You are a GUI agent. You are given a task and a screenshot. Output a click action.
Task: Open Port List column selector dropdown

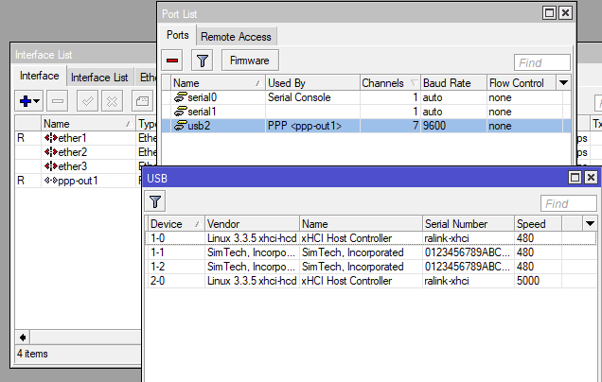pyautogui.click(x=563, y=83)
